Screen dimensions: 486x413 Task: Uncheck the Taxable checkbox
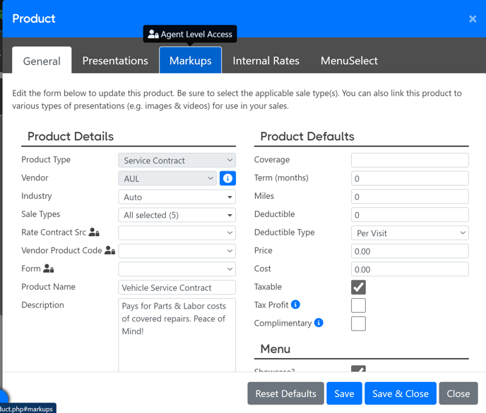(x=358, y=288)
